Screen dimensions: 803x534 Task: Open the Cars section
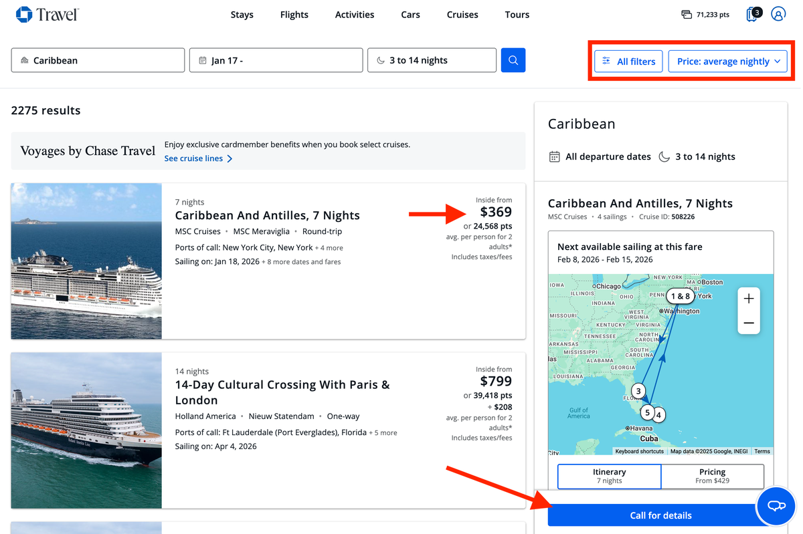point(411,15)
